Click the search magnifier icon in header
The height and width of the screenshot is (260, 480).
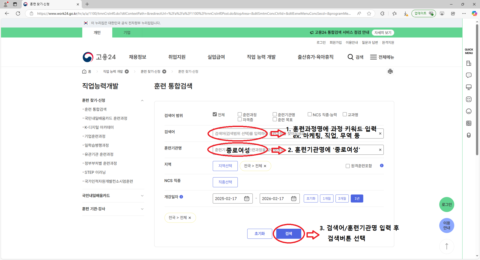tap(350, 57)
